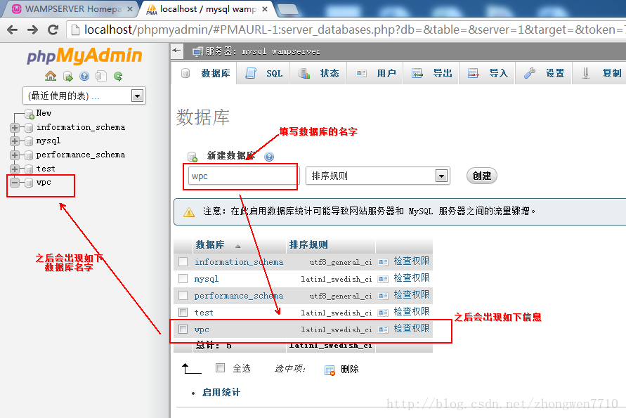This screenshot has height=418, width=626.
Task: Expand mysql database in the tree
Action: pyautogui.click(x=15, y=141)
